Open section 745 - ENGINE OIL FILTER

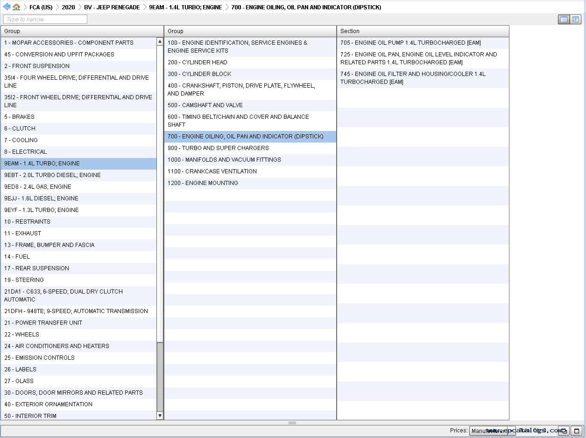click(x=423, y=78)
